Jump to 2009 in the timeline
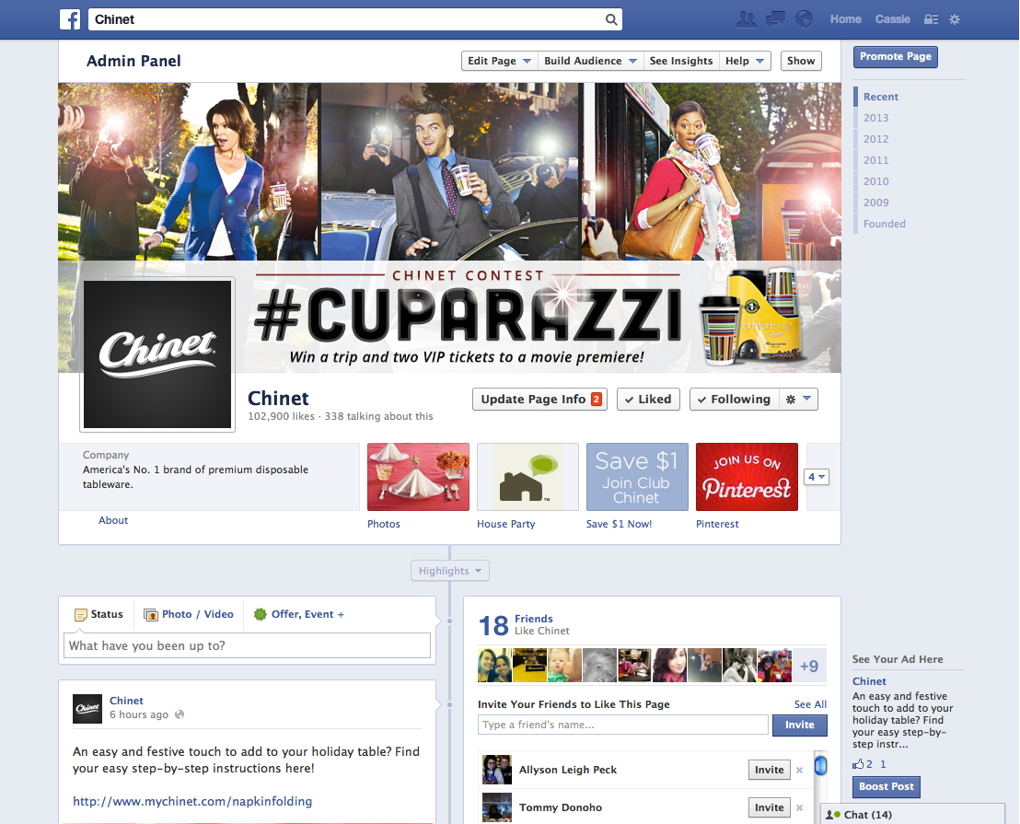 pos(876,203)
